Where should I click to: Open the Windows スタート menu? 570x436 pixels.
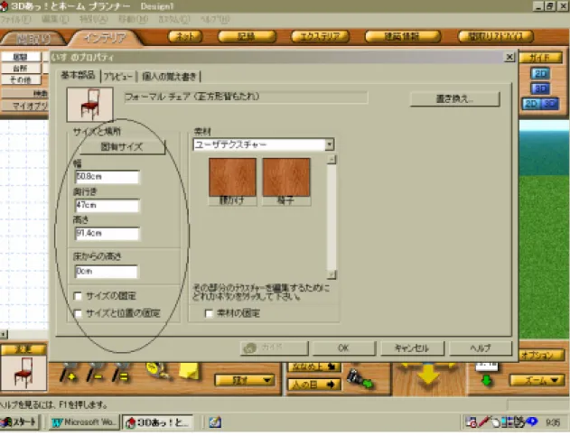pyautogui.click(x=19, y=422)
